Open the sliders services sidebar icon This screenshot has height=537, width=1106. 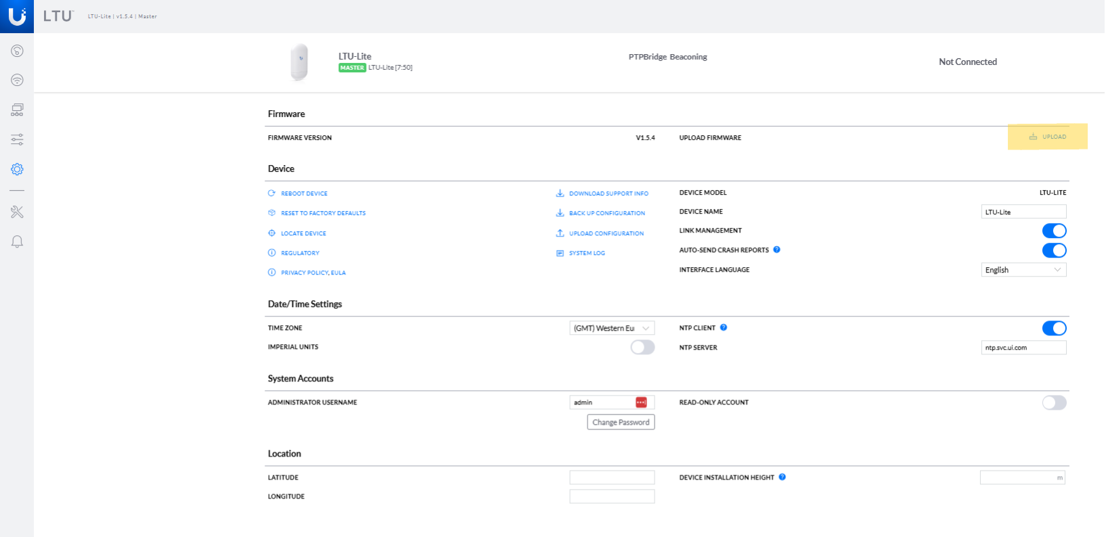pos(17,139)
